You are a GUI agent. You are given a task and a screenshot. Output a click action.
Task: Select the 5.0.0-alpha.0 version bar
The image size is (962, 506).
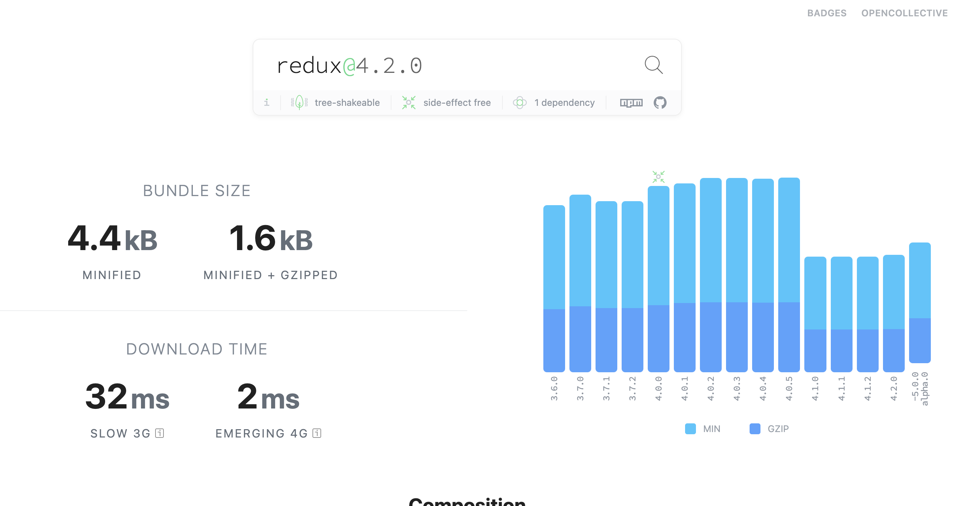click(x=920, y=303)
